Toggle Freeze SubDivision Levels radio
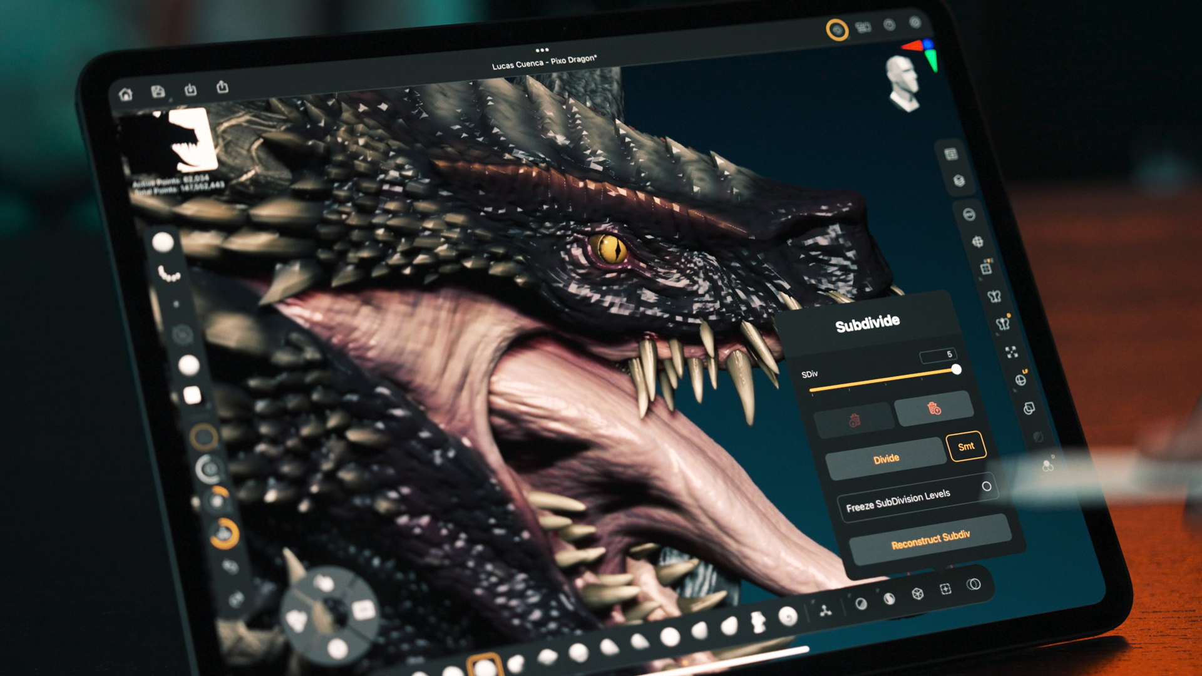The height and width of the screenshot is (676, 1202). click(987, 486)
